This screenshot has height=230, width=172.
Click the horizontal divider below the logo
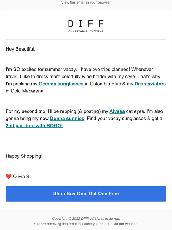click(x=86, y=40)
